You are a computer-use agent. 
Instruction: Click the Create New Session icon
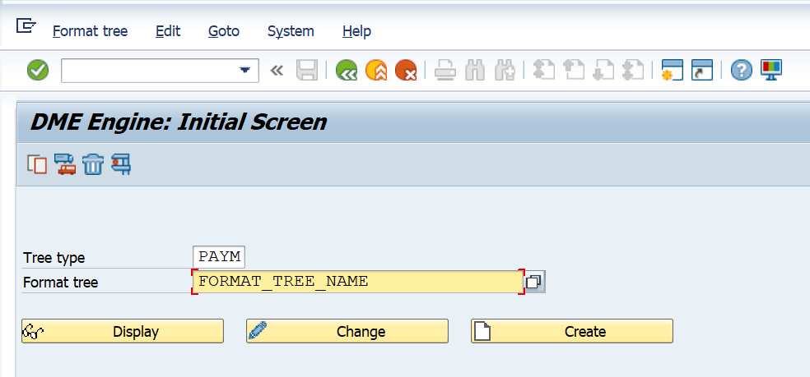pyautogui.click(x=672, y=70)
